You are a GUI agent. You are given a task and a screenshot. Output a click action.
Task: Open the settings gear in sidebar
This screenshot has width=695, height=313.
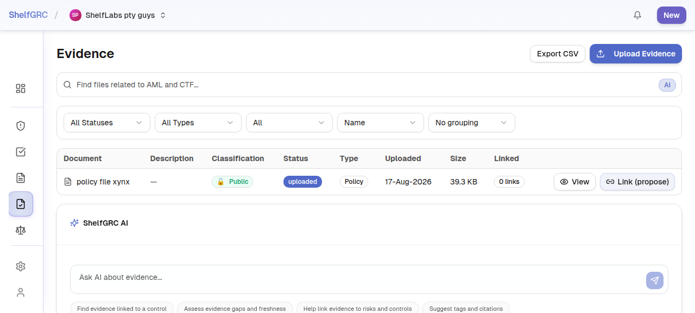(21, 266)
